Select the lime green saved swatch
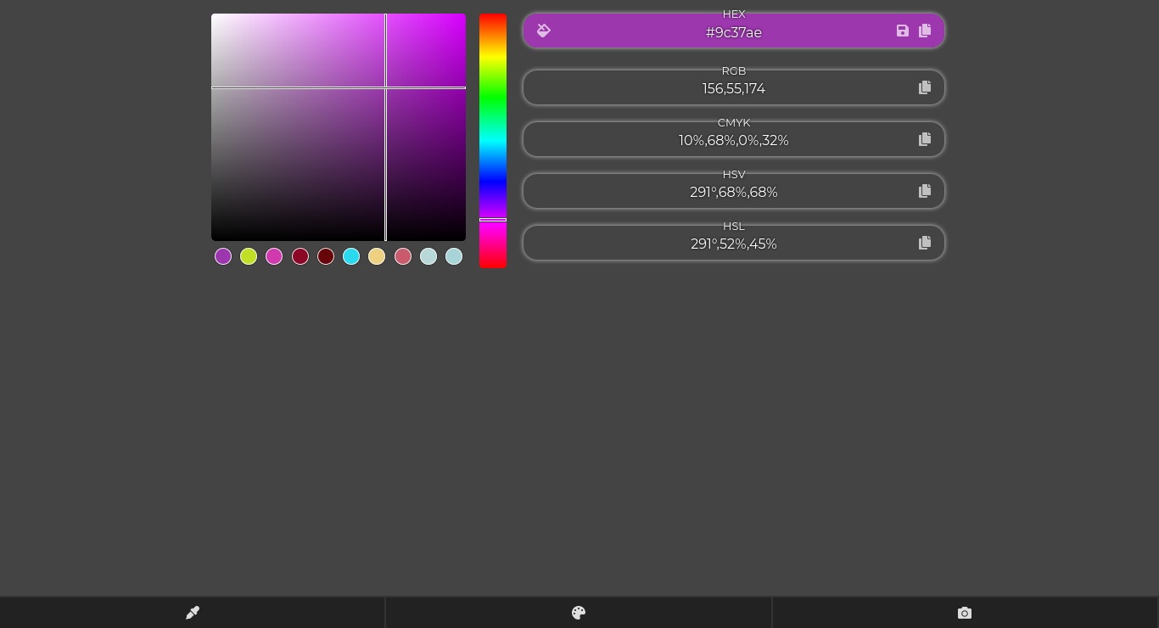Screen dimensions: 1159x628 click(x=249, y=255)
